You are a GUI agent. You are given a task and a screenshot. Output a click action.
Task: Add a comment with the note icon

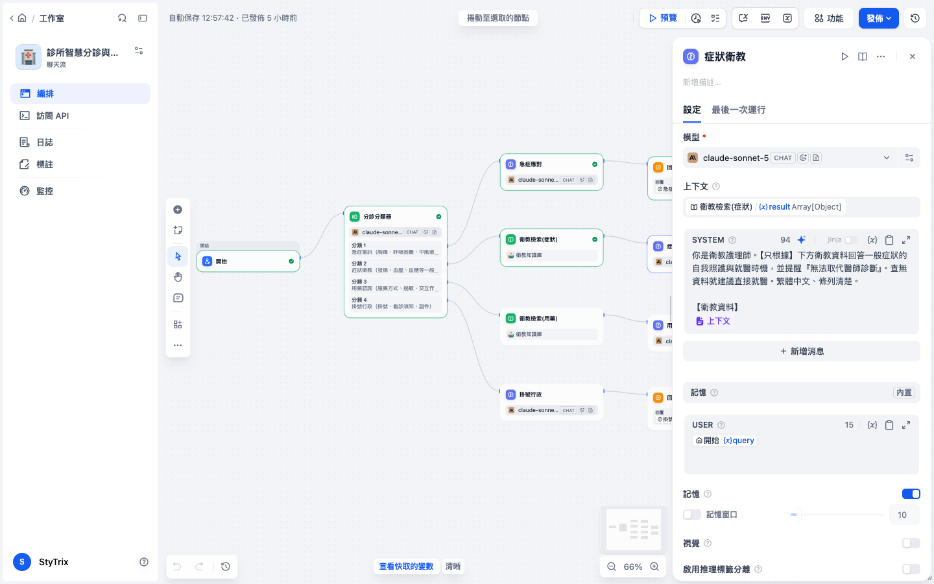click(x=178, y=298)
